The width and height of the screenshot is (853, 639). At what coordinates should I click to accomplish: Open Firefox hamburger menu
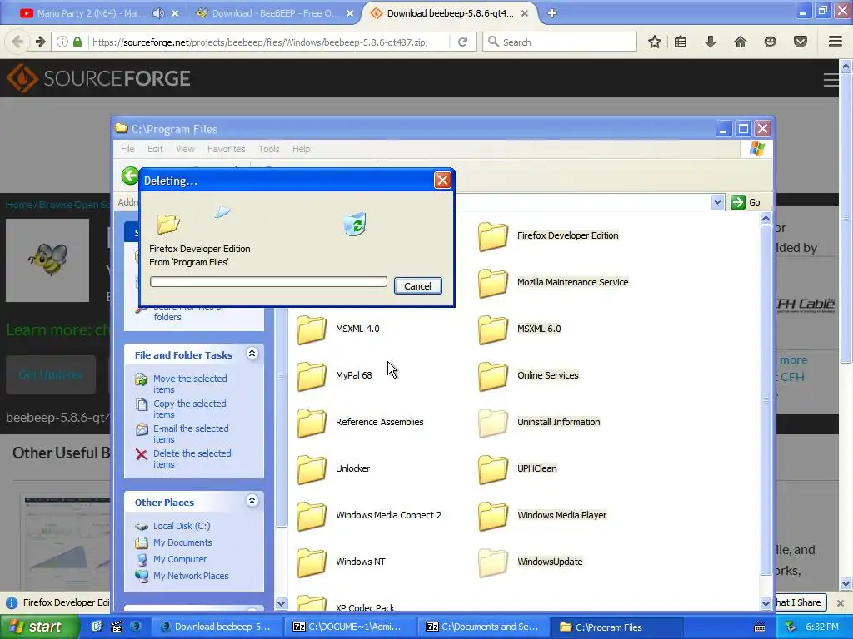click(x=835, y=42)
